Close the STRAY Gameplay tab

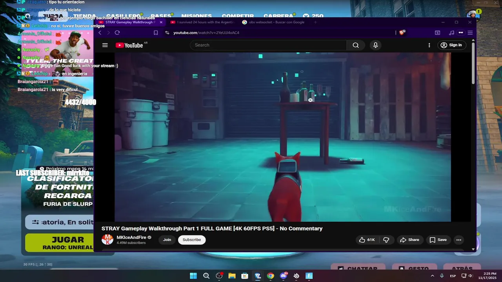pos(161,22)
